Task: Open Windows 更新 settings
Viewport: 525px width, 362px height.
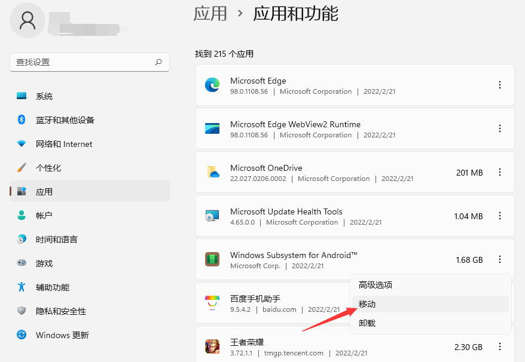Action: tap(90, 335)
